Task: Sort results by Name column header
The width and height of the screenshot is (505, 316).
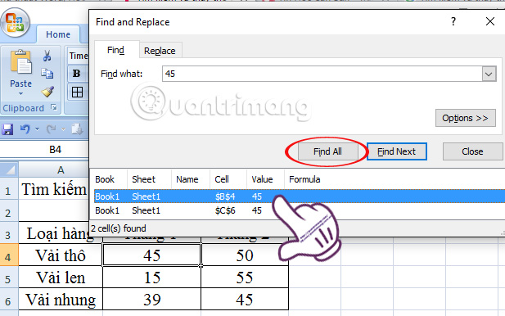Action: (x=191, y=179)
